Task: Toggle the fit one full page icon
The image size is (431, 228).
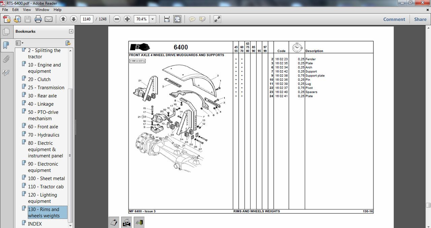Action: (177, 19)
